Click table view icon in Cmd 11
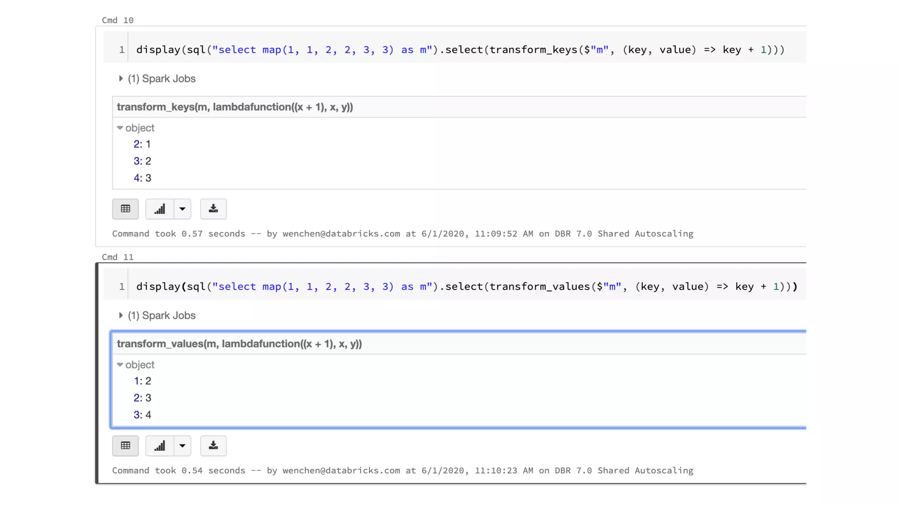Screen dimensions: 899x506 [x=125, y=445]
